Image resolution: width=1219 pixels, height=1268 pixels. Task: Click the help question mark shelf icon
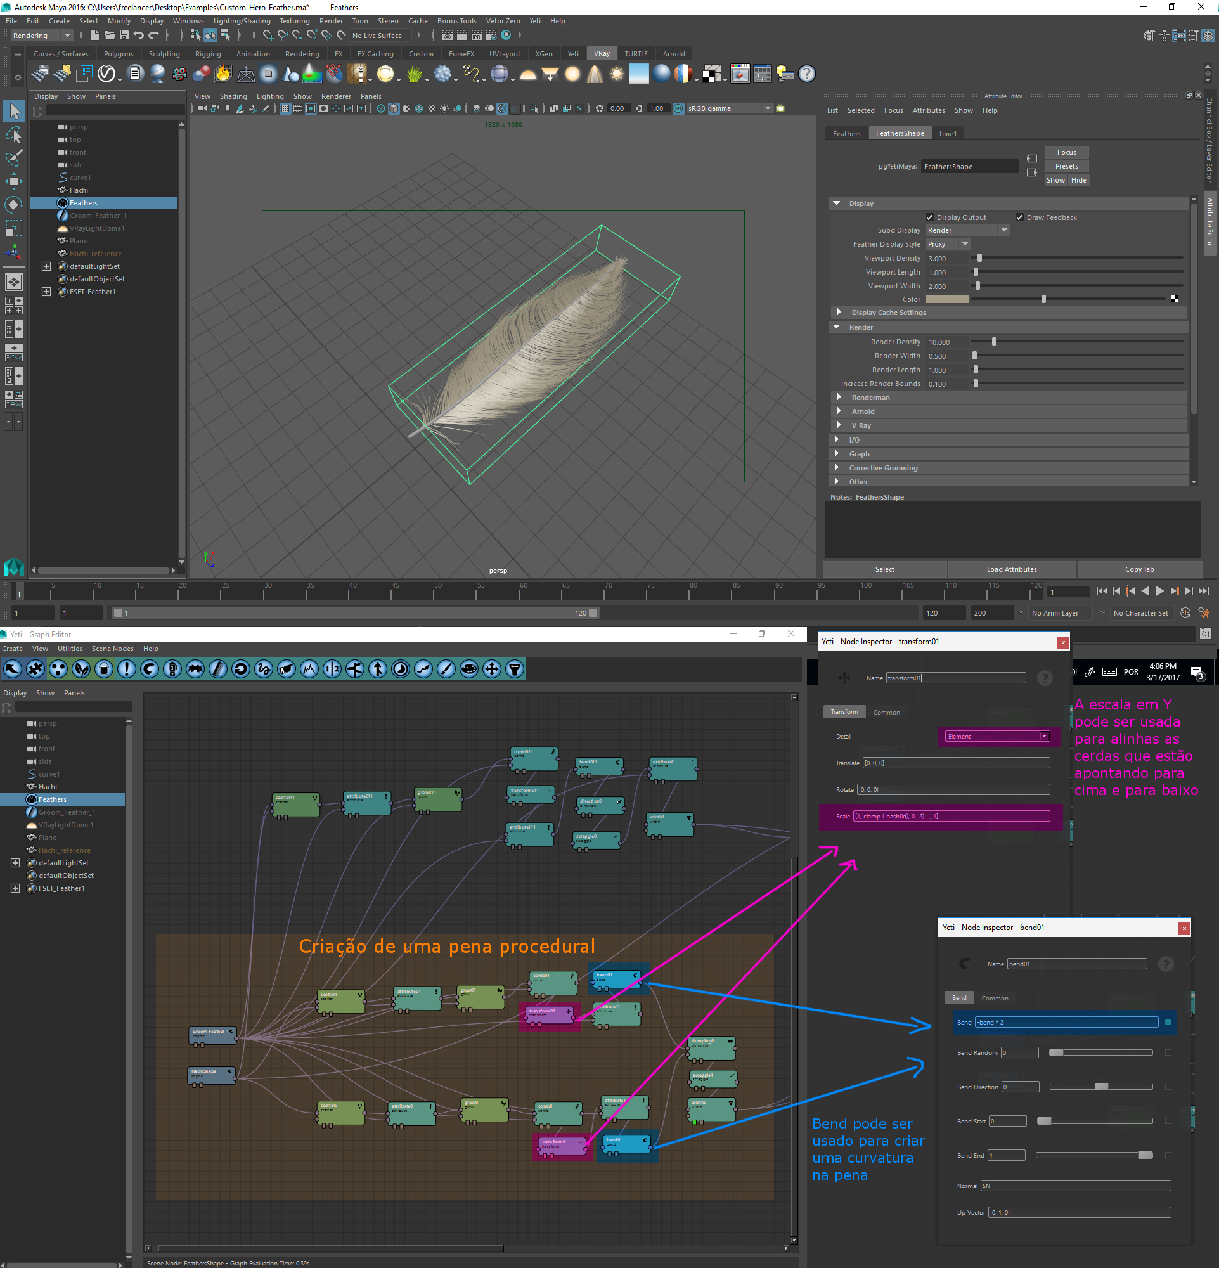(x=806, y=74)
